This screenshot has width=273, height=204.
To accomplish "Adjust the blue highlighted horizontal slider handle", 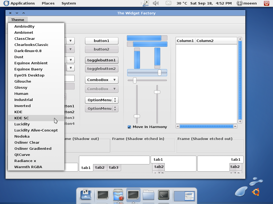I will tap(159, 73).
